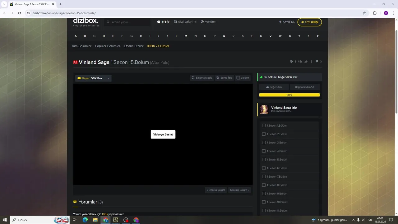Open the 1.Sezon 9.Bölüm episode link

click(x=277, y=194)
